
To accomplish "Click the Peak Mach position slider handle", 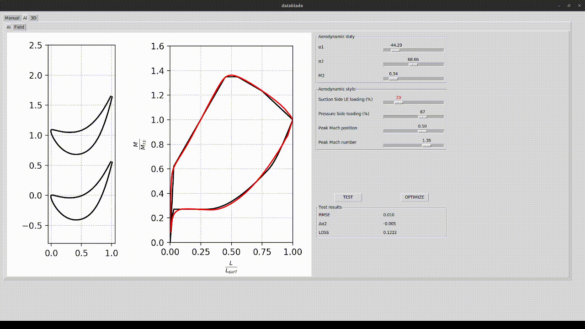I will 422,131.
